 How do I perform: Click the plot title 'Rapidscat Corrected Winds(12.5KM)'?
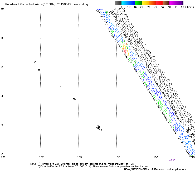pos(30,4)
